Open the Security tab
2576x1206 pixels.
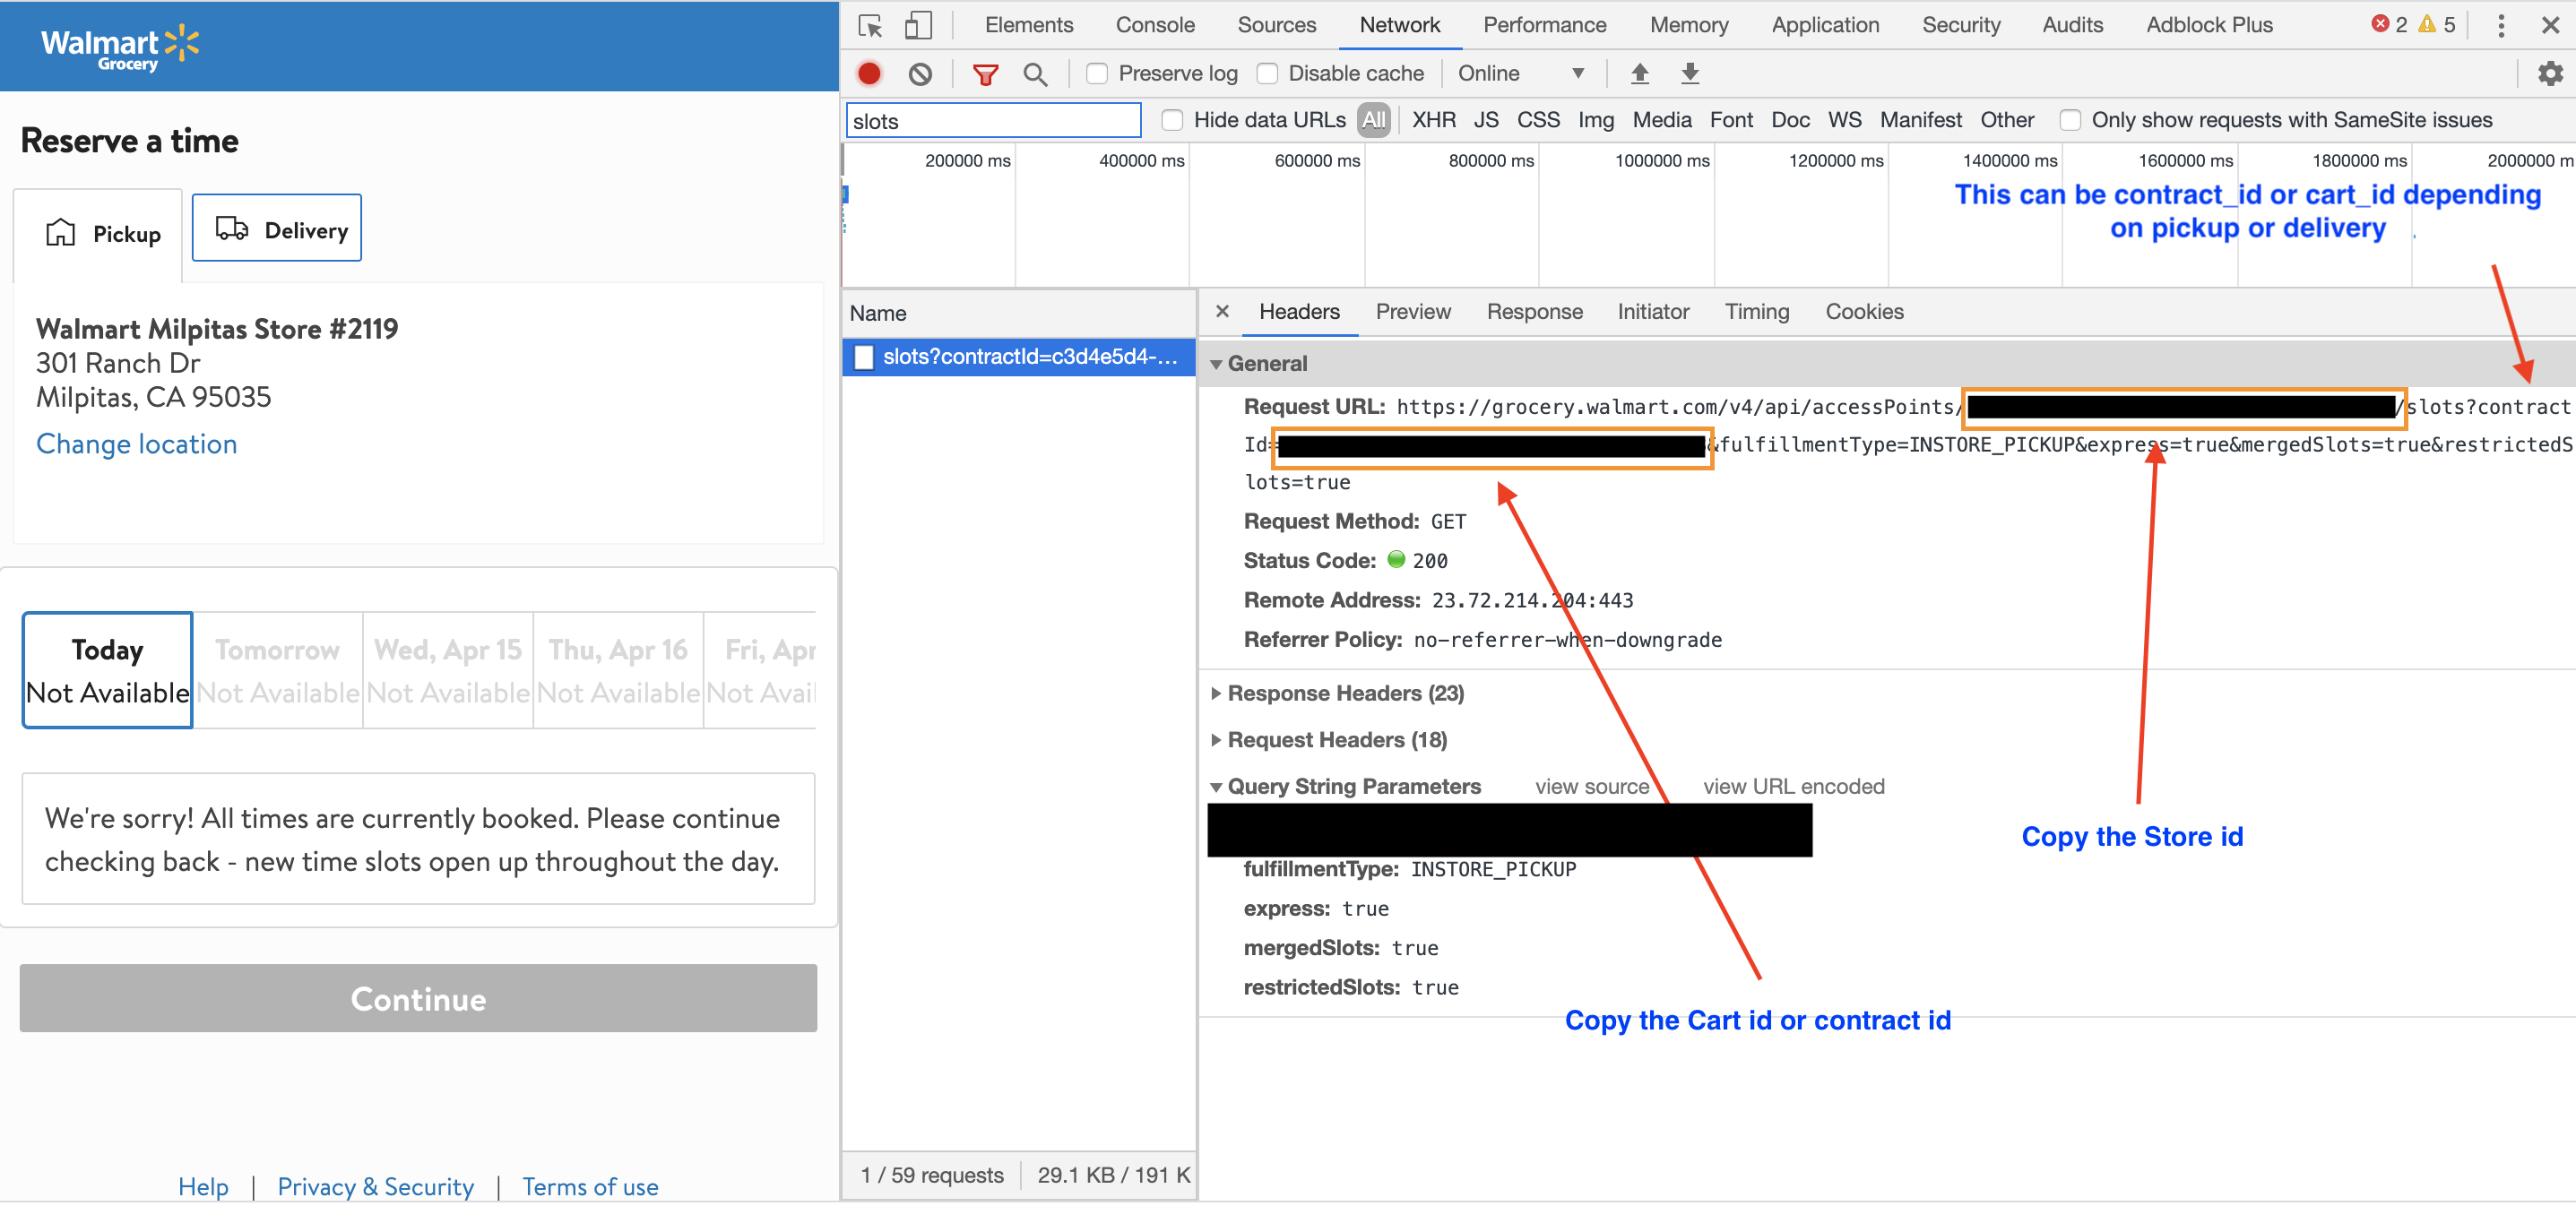[x=1960, y=25]
